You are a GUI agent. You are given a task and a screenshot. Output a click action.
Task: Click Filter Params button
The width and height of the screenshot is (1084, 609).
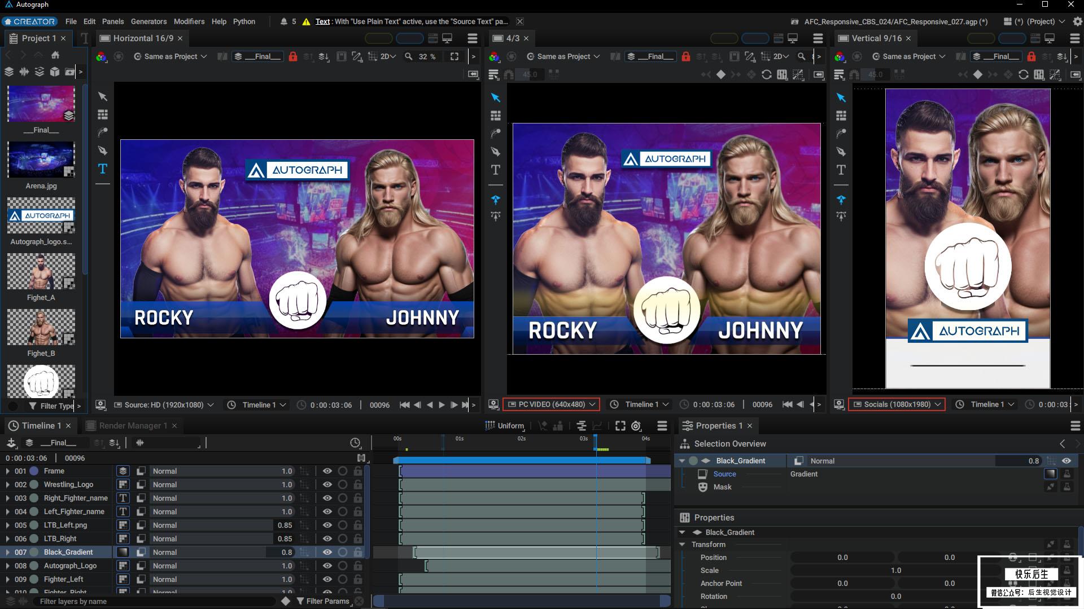pos(322,601)
